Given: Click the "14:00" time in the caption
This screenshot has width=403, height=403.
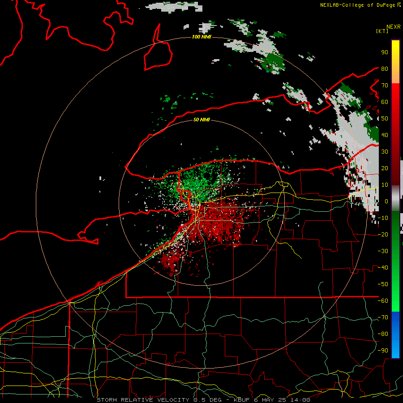Looking at the screenshot, I should (x=300, y=400).
